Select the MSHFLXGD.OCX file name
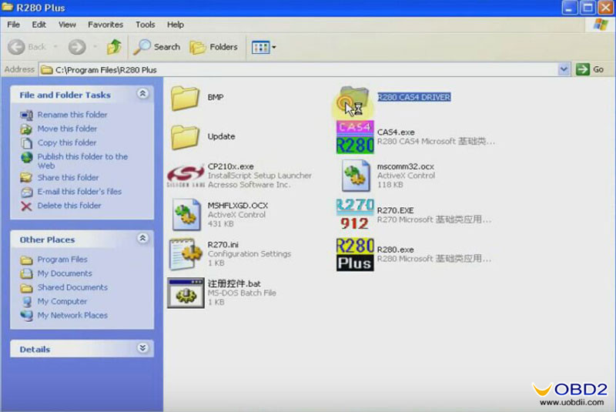Screen dimensions: 616x412 (x=238, y=206)
